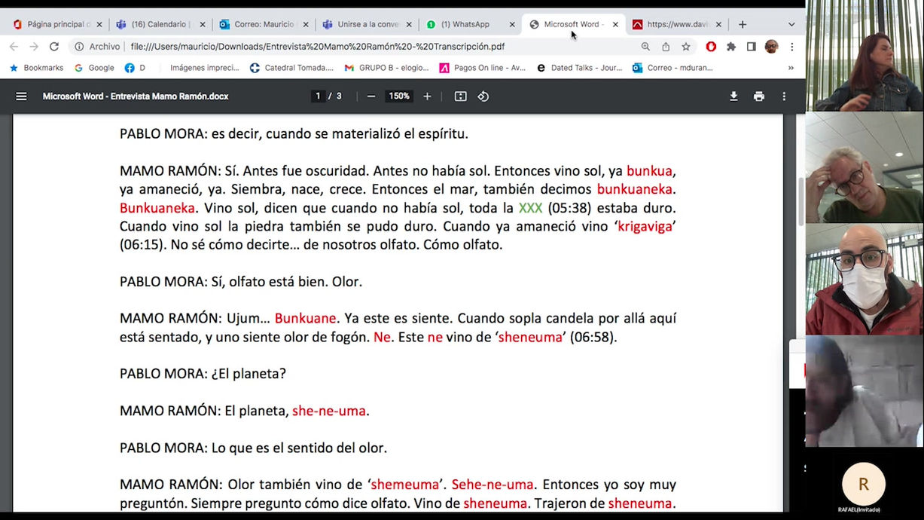Click the red word 'she-ne-uma'
The height and width of the screenshot is (520, 924).
tap(329, 411)
